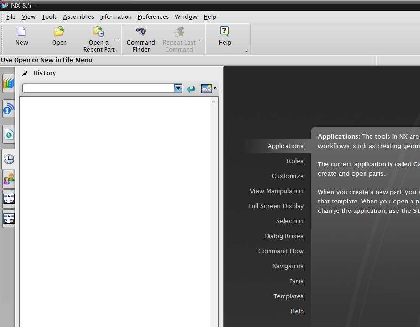This screenshot has height=327, width=420.
Task: Open the File menu
Action: (x=11, y=17)
